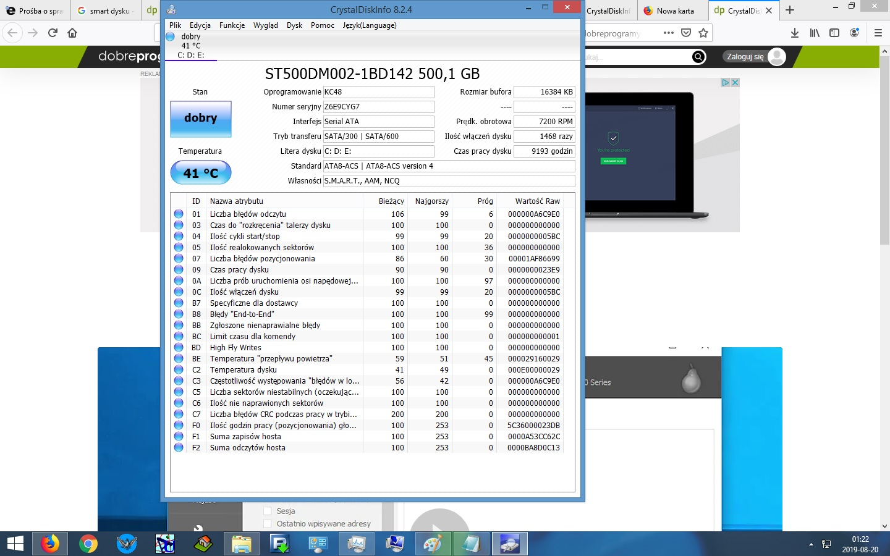Click the dobreprogramy search magnifier icon
Viewport: 890px width, 556px height.
click(698, 57)
